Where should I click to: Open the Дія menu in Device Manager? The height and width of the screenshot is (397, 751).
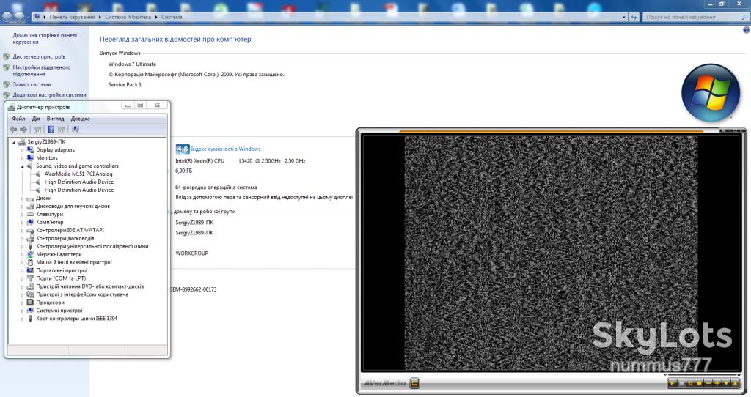coord(36,119)
